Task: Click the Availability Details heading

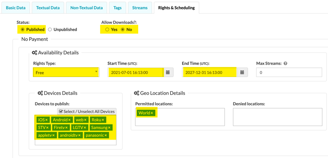Action: 55,52
